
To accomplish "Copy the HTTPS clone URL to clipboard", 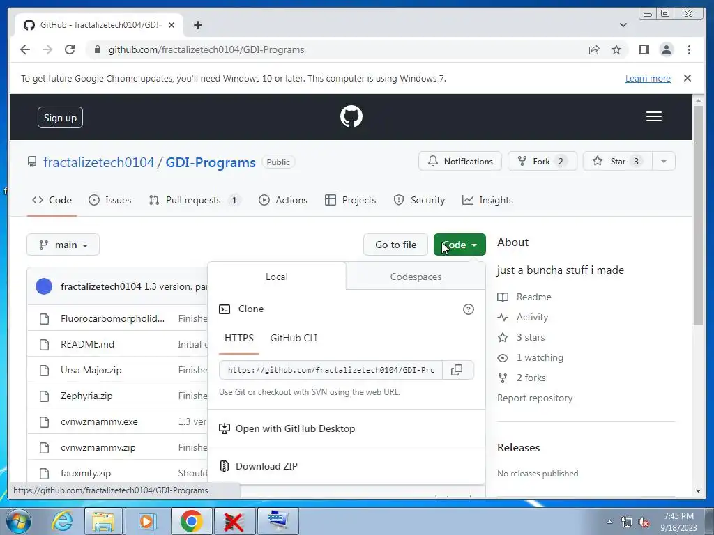I will (x=457, y=370).
